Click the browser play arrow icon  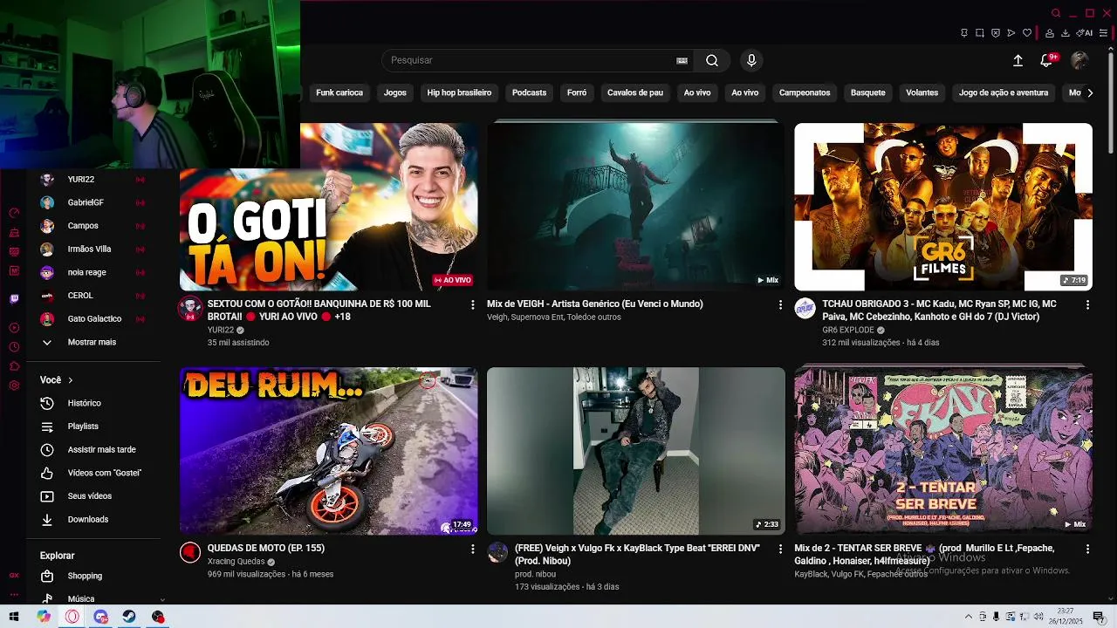click(1011, 33)
